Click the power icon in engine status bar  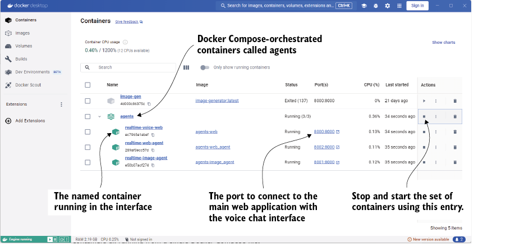coord(61,239)
